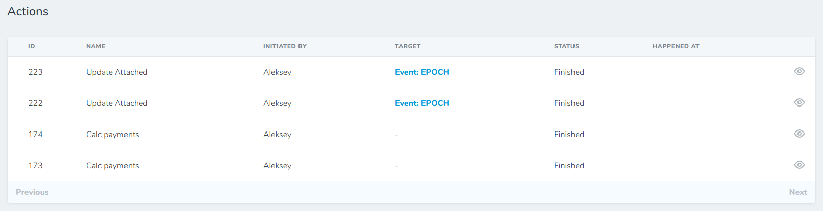This screenshot has height=211, width=823.
Task: Click the Status column header
Action: click(x=566, y=46)
